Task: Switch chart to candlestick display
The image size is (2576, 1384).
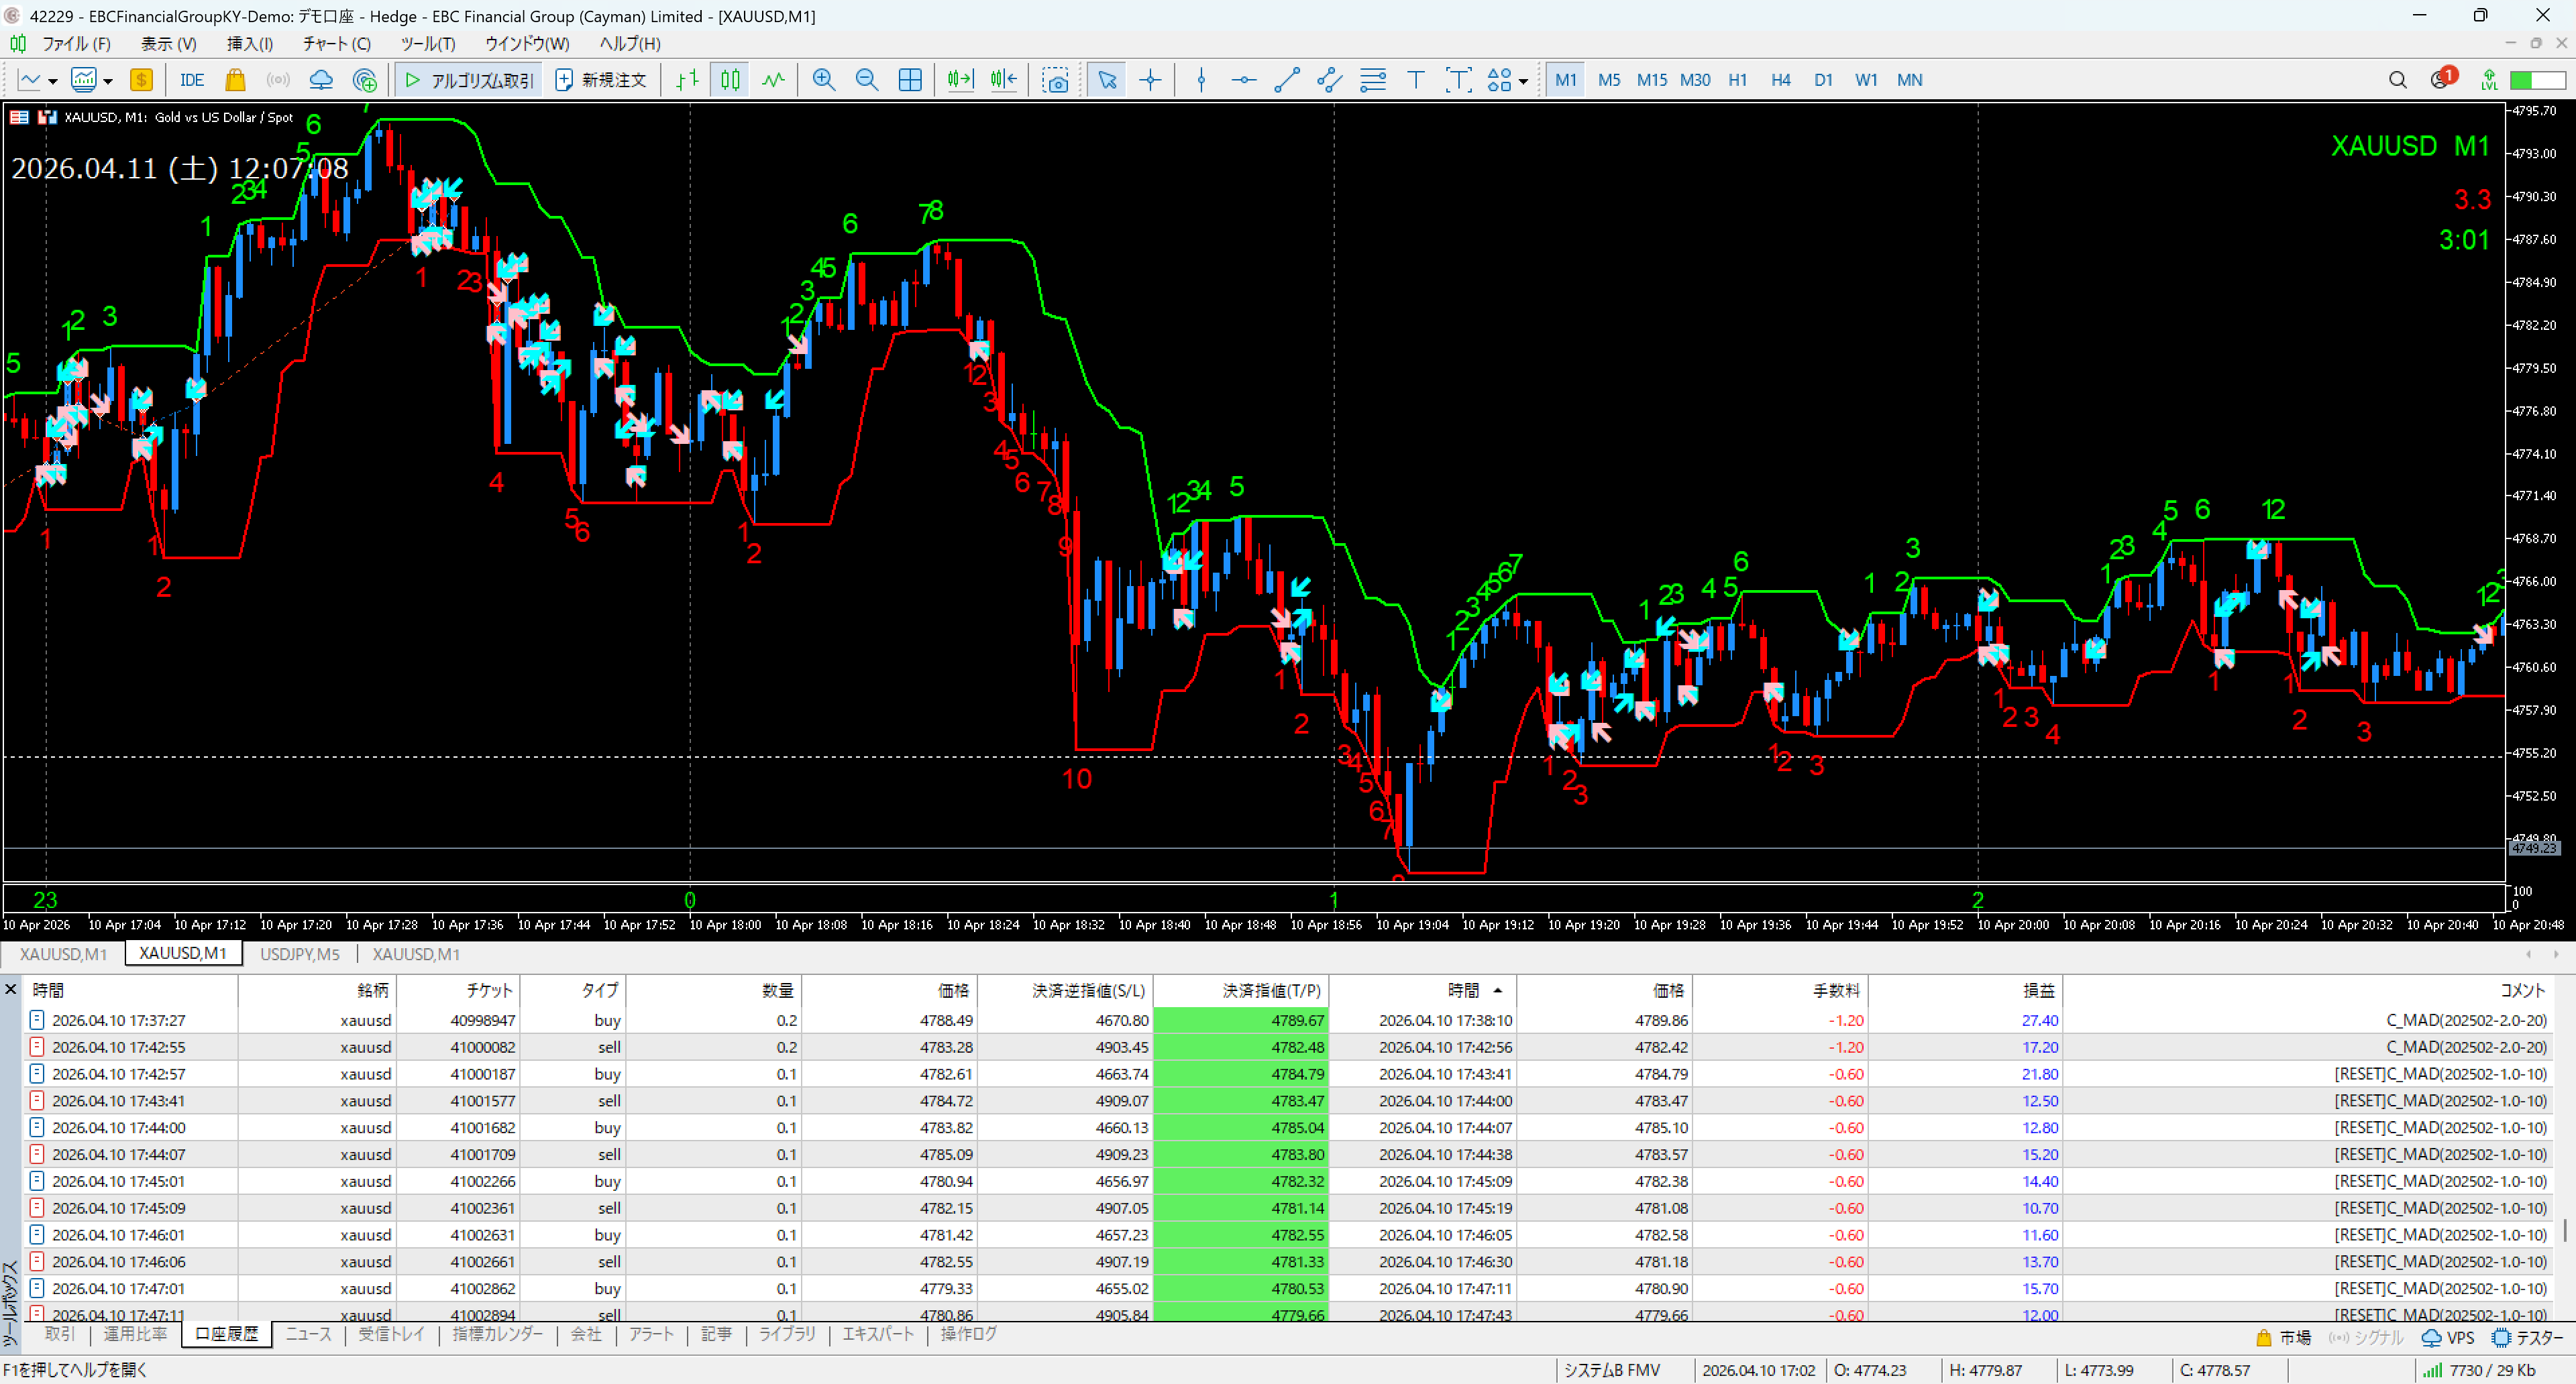Action: (730, 80)
